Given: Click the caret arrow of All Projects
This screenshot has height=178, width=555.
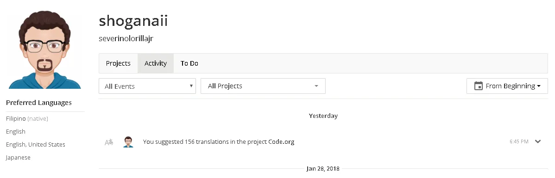Looking at the screenshot, I should click(x=316, y=86).
